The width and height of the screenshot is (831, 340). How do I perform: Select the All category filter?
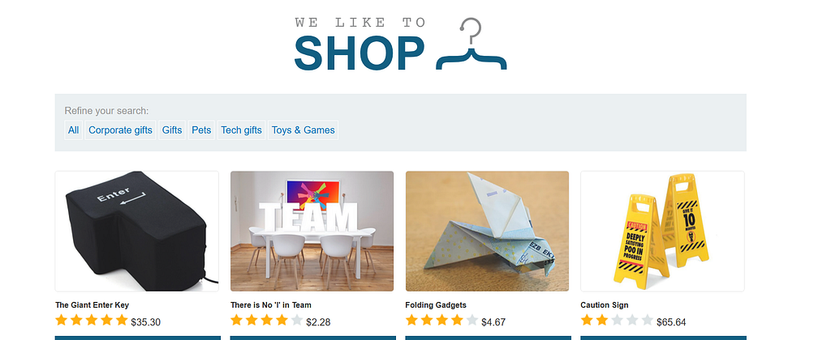pos(74,130)
